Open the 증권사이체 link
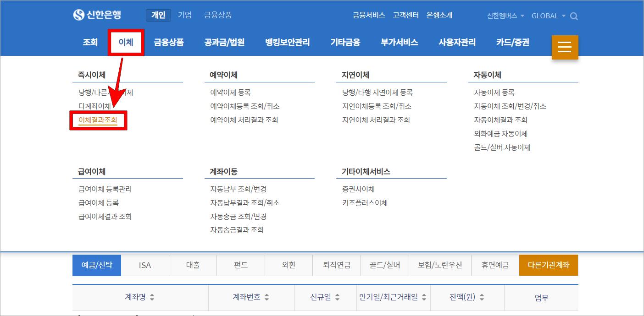The image size is (644, 316). tap(358, 188)
